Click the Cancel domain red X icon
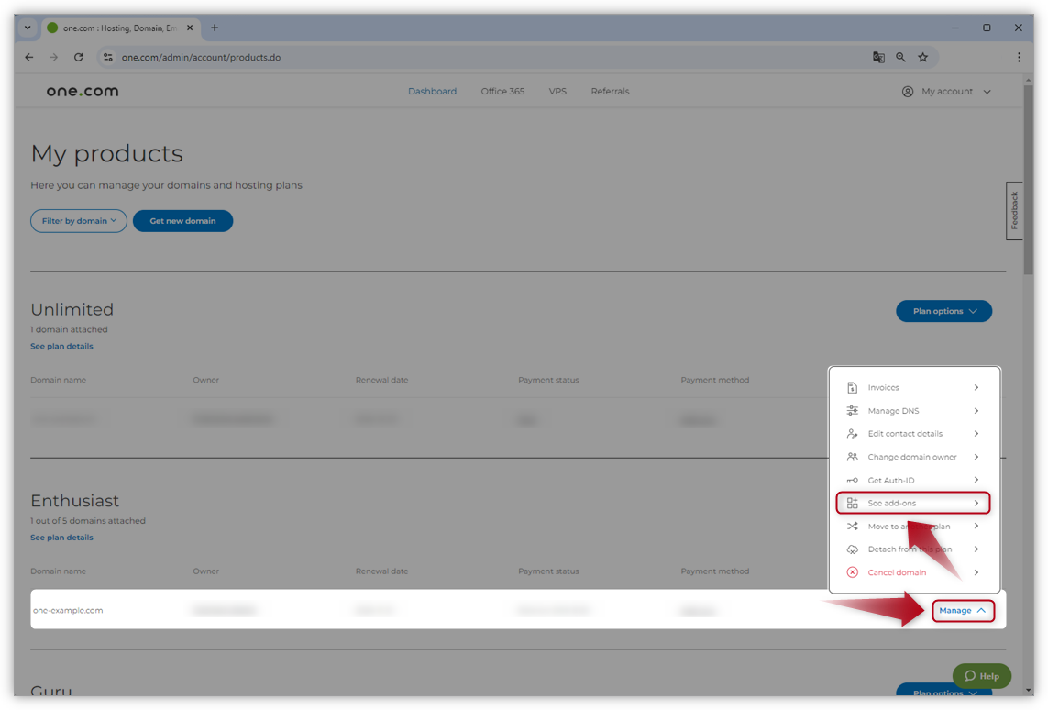Viewport: 1048px width, 710px height. coord(852,572)
